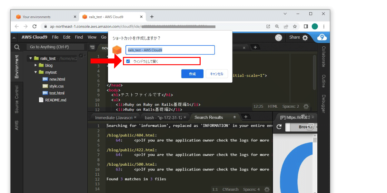
Task: Open the View menu
Action: pyautogui.click(x=92, y=37)
